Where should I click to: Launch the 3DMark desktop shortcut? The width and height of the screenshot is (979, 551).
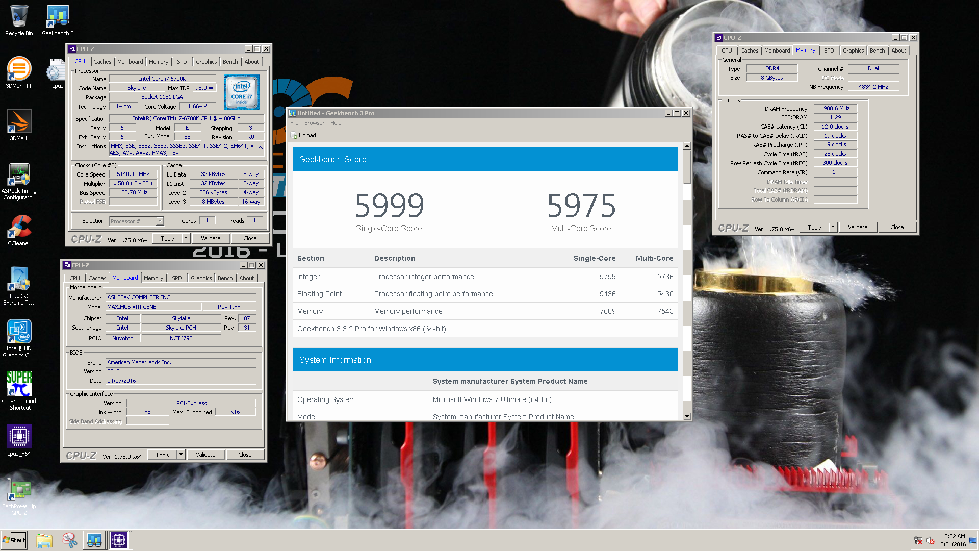point(19,126)
